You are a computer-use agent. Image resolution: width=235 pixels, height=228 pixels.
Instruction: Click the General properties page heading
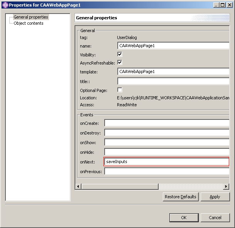[x=97, y=18]
